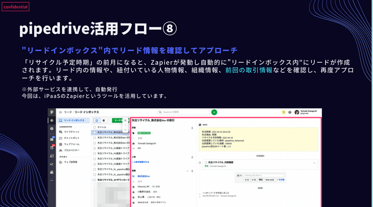Image resolution: width=373 pixels, height=207 pixels.
Task: Tick the checkbox on the highlighted lead row
Action: [95, 133]
